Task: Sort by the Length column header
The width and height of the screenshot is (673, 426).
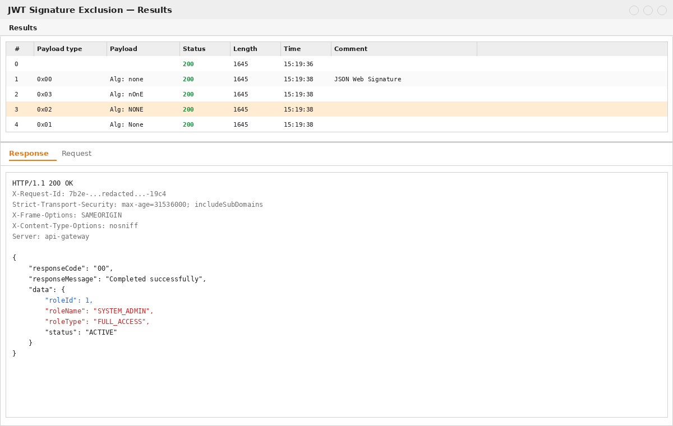Action: [256, 49]
